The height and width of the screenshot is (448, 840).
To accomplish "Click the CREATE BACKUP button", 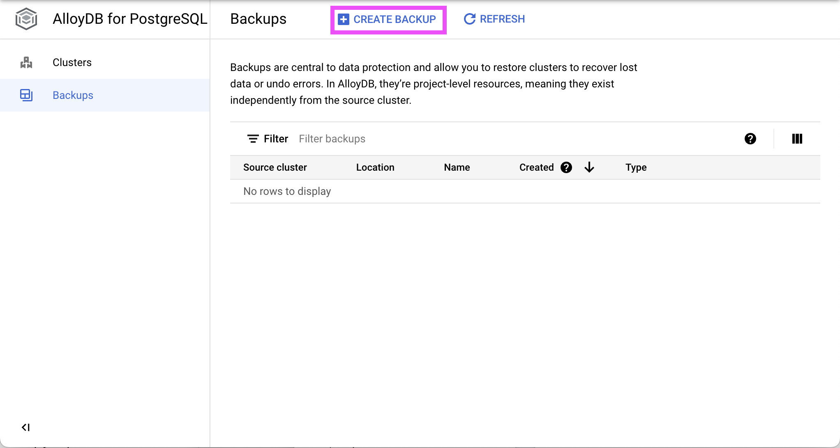I will pos(388,19).
